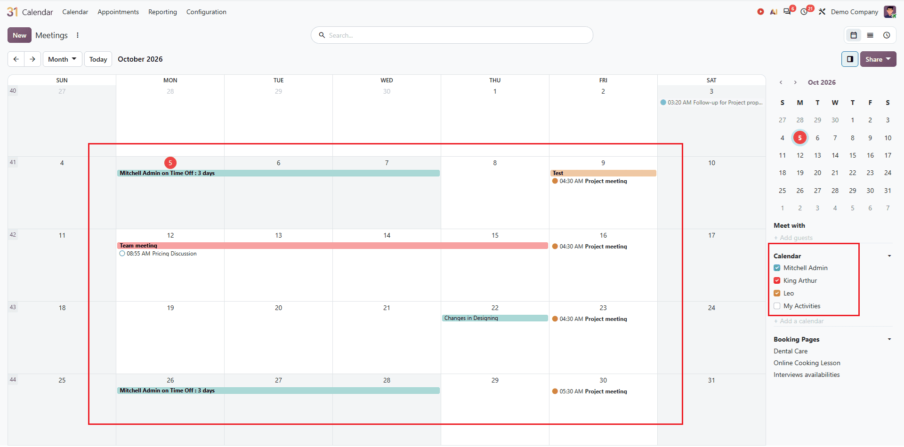
Task: Click previous arrow in mini calendar
Action: tap(781, 82)
